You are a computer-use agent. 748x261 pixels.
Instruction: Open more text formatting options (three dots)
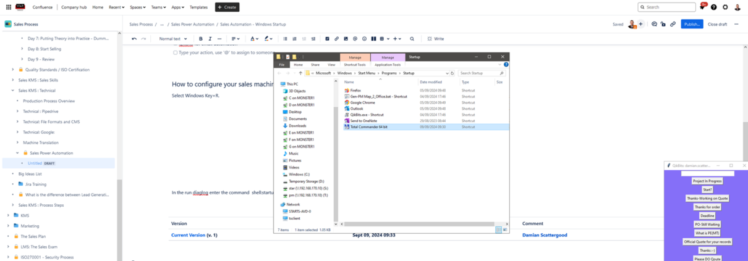coord(220,39)
